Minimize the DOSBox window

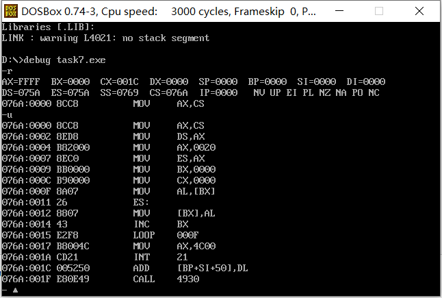tap(339, 11)
